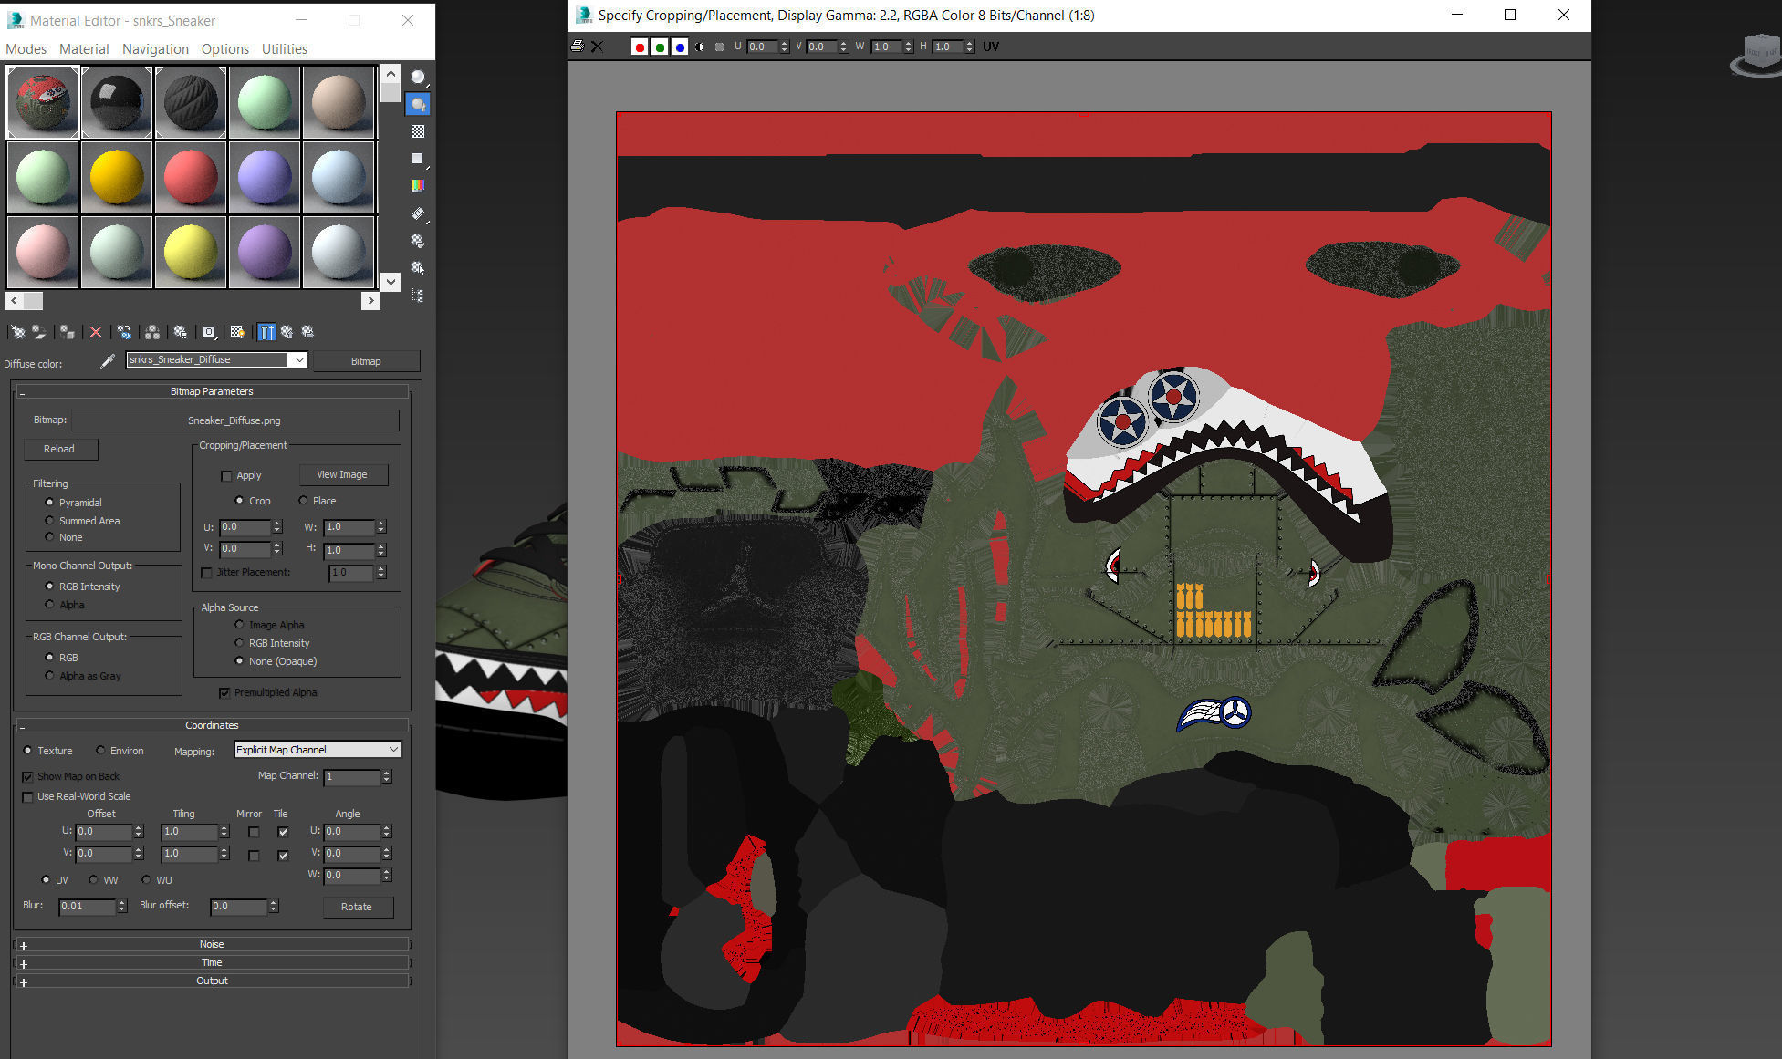Click the checkered Background toggle icon
Screen dimensions: 1782x1059
(418, 131)
